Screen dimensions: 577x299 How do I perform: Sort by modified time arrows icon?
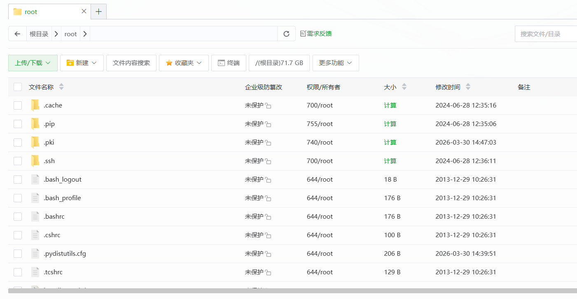(x=468, y=87)
